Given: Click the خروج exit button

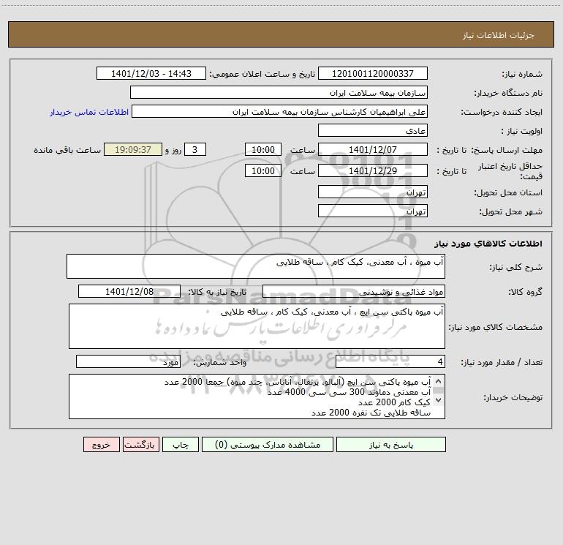Looking at the screenshot, I should [101, 445].
